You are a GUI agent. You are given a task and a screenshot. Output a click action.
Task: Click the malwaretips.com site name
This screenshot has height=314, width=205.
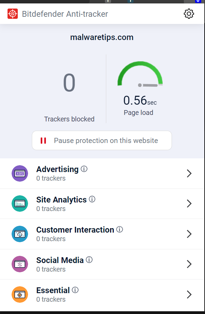click(x=102, y=37)
